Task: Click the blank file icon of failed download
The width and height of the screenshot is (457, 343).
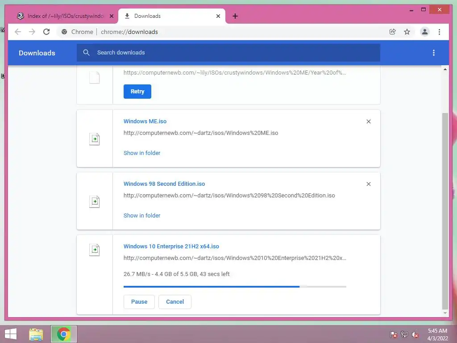Action: coord(95,78)
